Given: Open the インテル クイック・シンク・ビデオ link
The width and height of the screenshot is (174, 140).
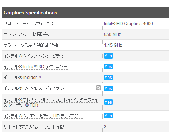Looking at the screenshot, I should tap(34, 56).
